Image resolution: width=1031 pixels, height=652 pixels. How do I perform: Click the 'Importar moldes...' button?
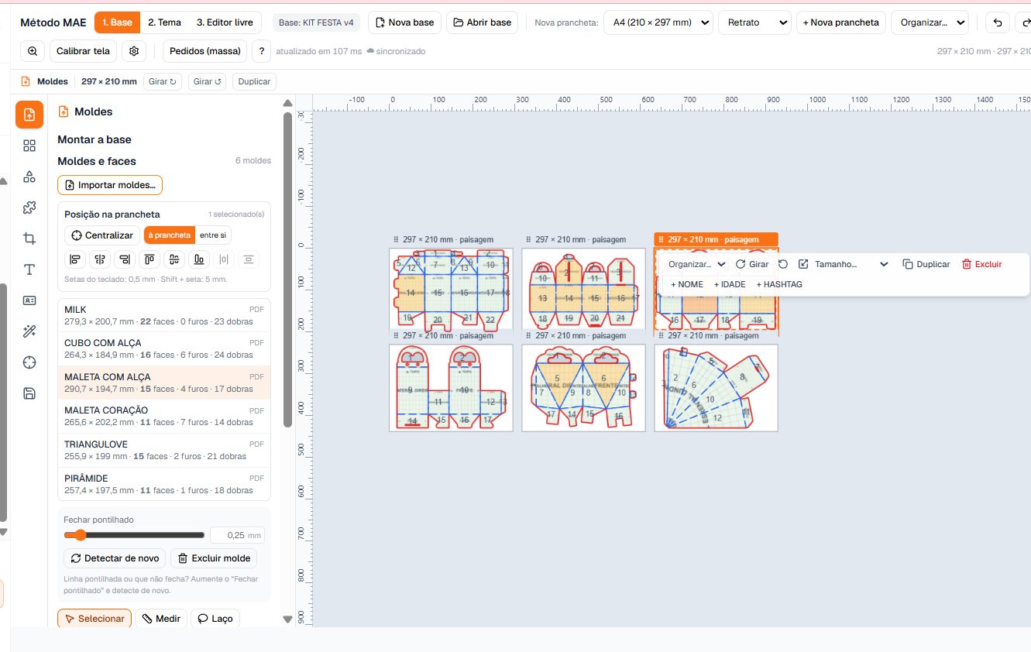pyautogui.click(x=110, y=185)
